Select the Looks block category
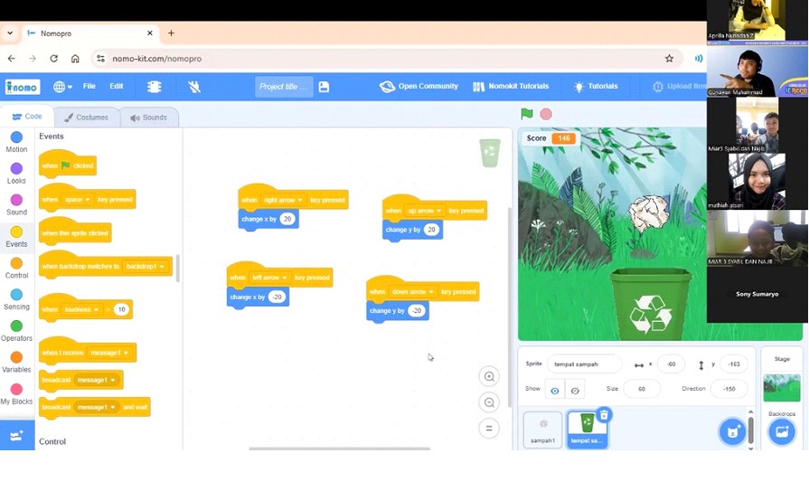 coord(16,174)
